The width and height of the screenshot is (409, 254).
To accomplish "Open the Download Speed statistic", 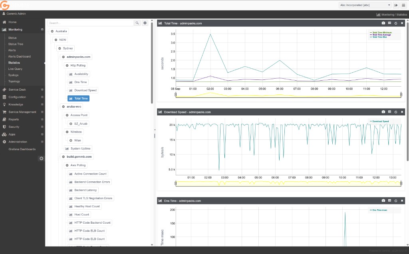I will tap(83, 90).
